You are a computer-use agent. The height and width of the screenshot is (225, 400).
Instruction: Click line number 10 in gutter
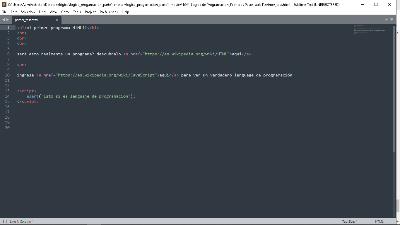click(x=7, y=75)
